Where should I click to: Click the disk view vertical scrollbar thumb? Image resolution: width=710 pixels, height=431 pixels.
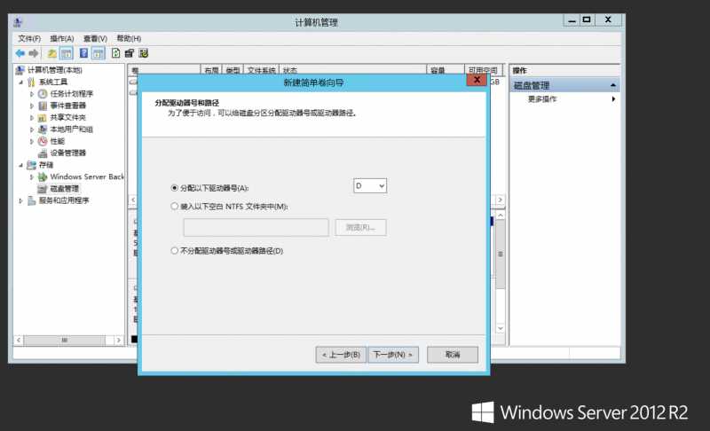[501, 255]
